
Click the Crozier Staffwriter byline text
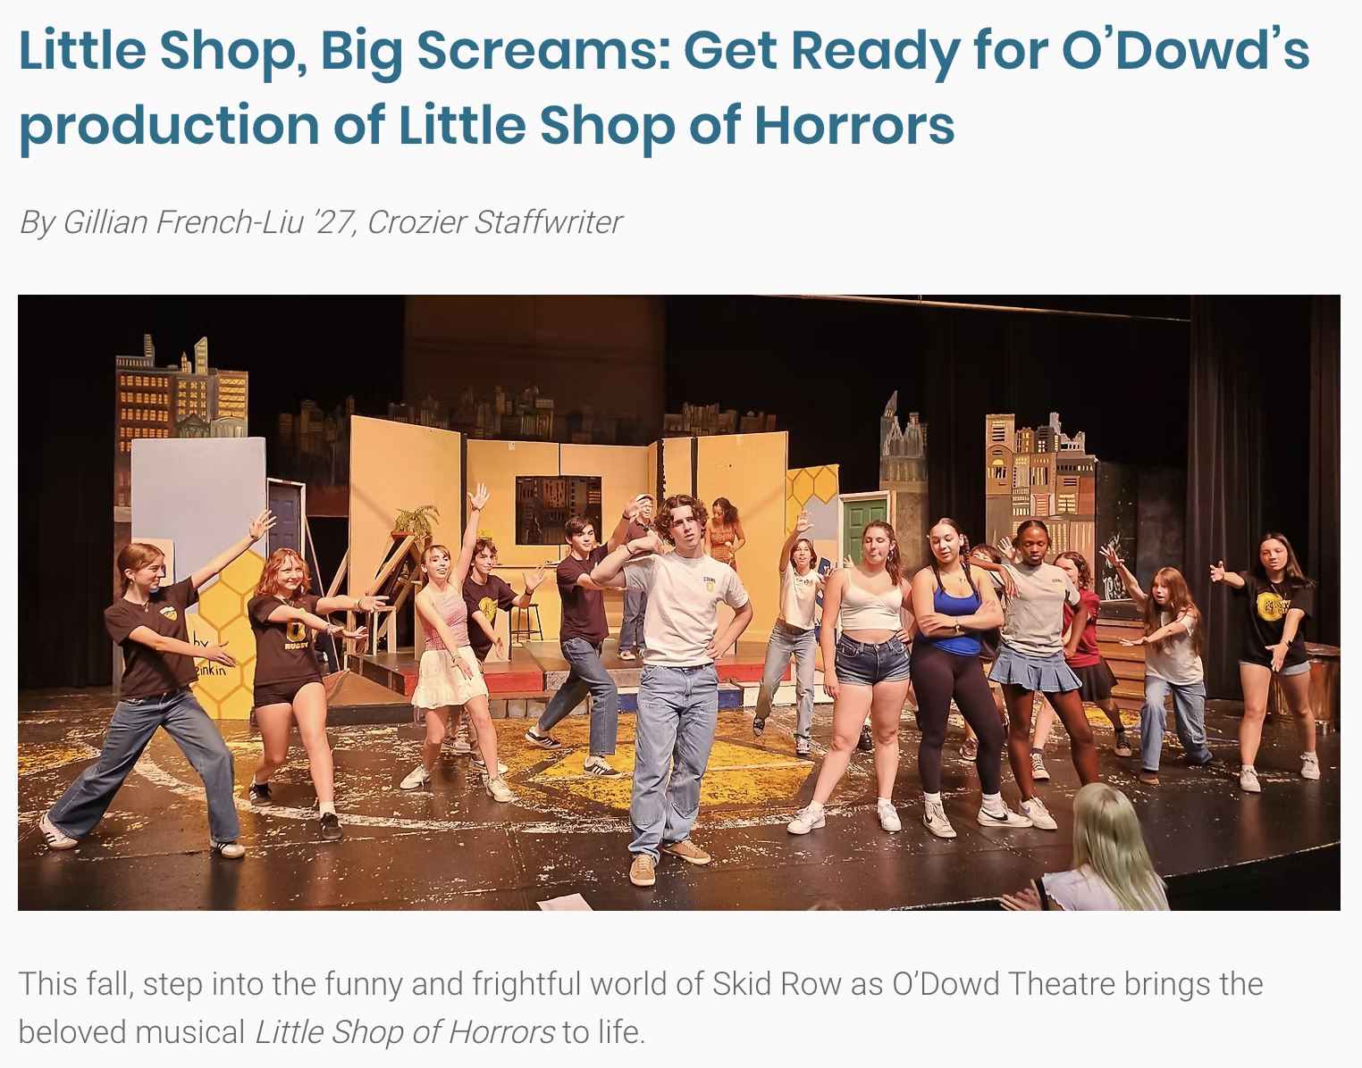(x=494, y=221)
